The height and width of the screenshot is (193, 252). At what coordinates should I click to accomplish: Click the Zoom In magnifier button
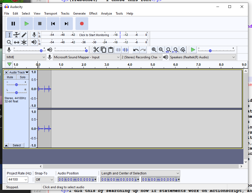point(154,50)
